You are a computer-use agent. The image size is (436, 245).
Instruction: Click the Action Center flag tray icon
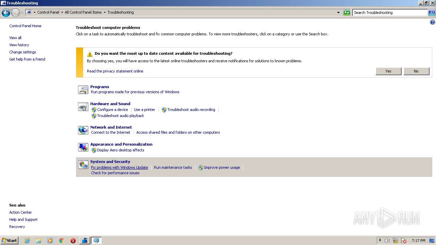pos(404,241)
